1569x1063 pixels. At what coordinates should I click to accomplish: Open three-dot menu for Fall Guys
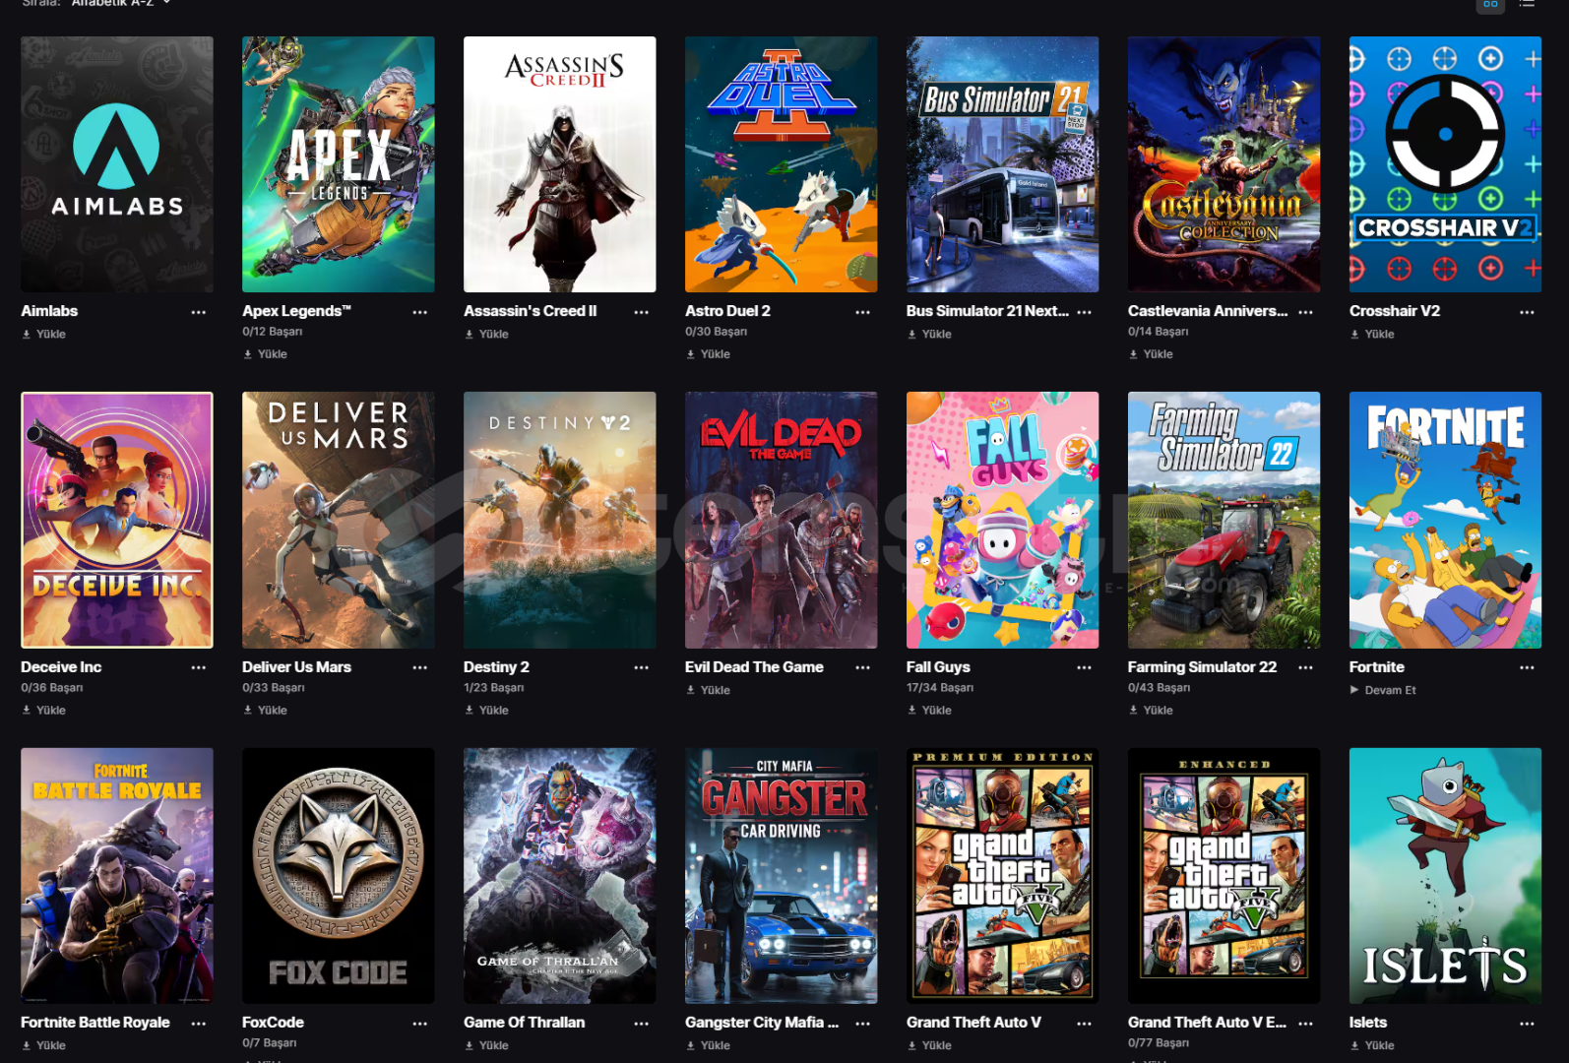(1084, 667)
